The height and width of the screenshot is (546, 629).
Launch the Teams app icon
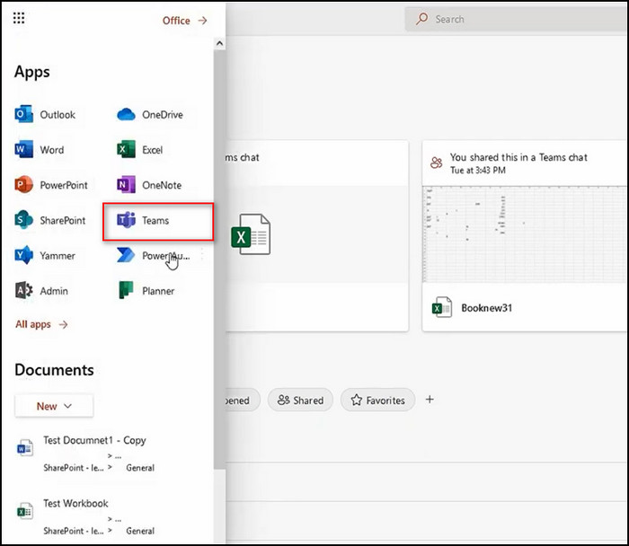[x=126, y=220]
